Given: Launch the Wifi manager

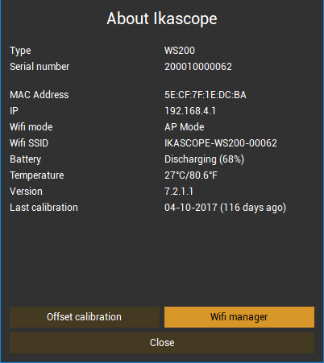Looking at the screenshot, I should (x=239, y=317).
